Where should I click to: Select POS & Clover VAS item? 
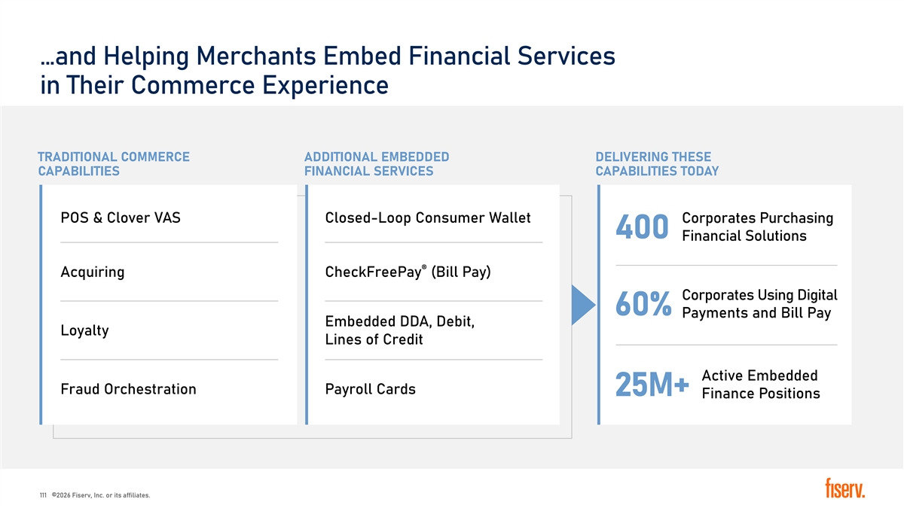[121, 218]
